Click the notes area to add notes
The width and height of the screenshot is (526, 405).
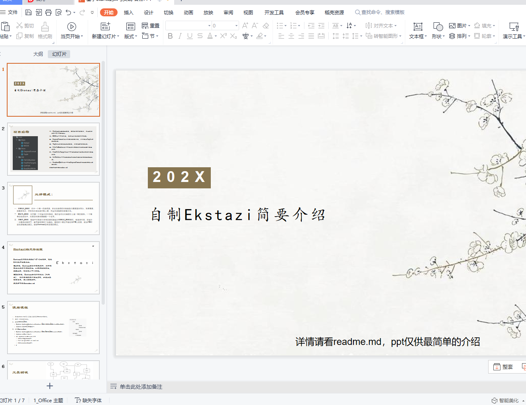(x=141, y=387)
